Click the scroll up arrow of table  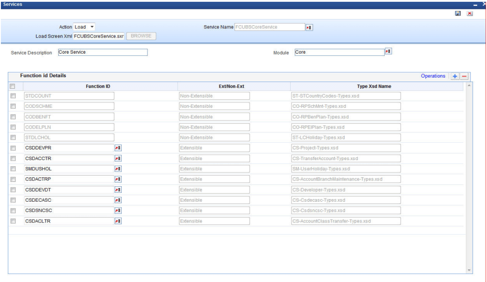[x=469, y=85]
